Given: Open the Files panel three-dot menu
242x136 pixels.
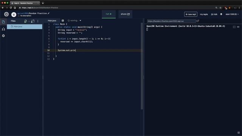Looking at the screenshot, I should 38,21.
